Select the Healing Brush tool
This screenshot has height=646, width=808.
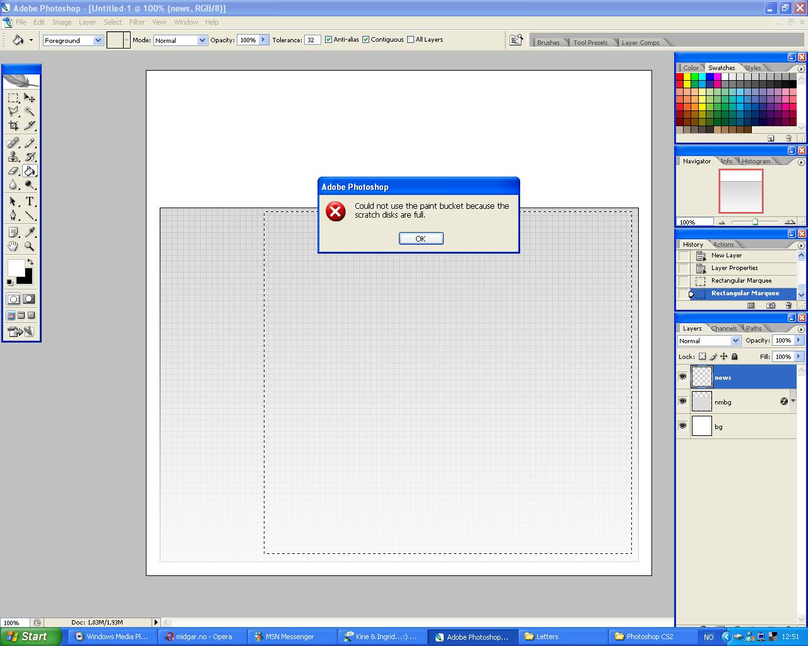pos(13,143)
